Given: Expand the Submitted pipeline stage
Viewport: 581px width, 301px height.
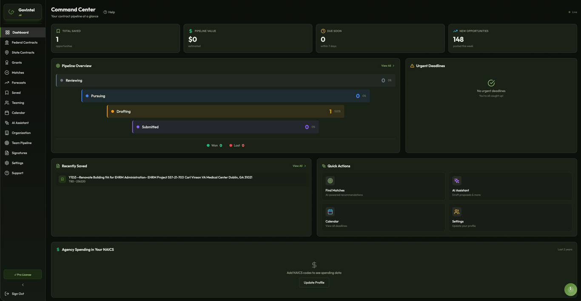Looking at the screenshot, I should pyautogui.click(x=225, y=127).
